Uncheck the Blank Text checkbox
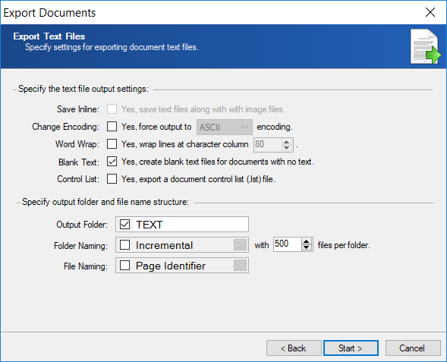The width and height of the screenshot is (447, 362). pyautogui.click(x=112, y=162)
